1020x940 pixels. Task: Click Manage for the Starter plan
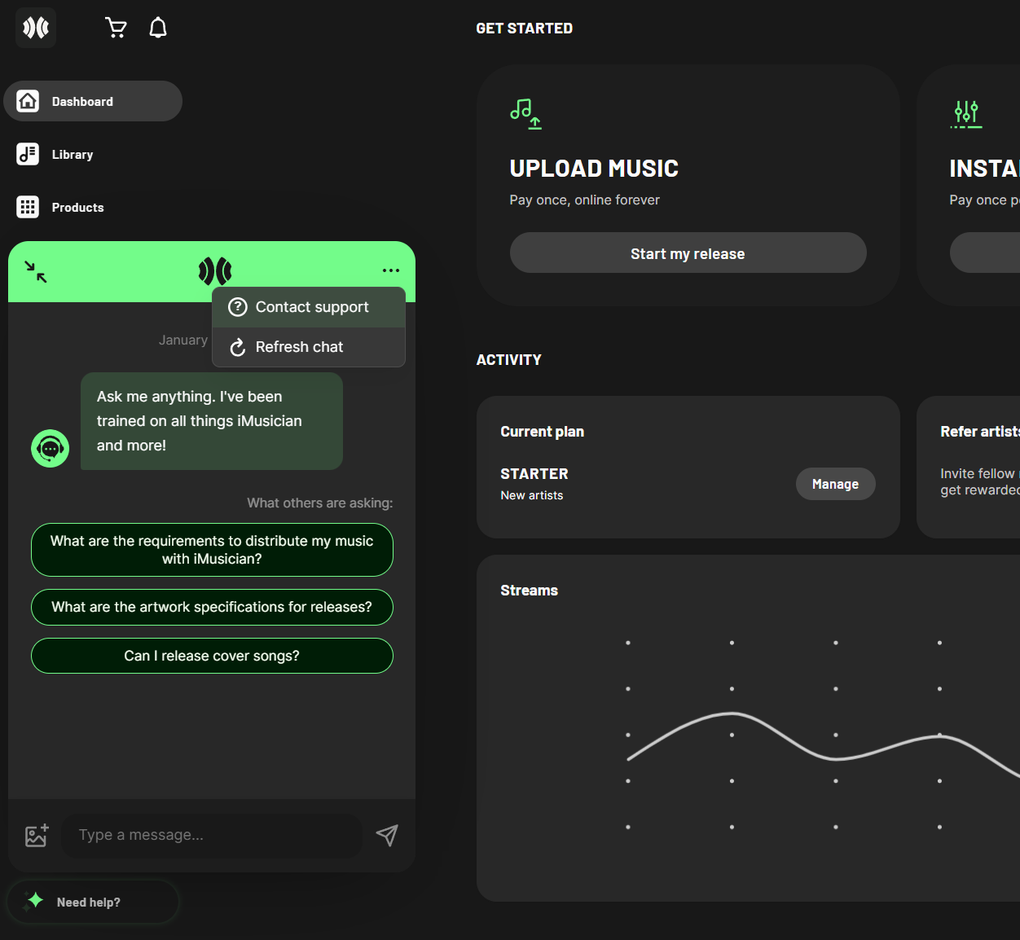(835, 484)
